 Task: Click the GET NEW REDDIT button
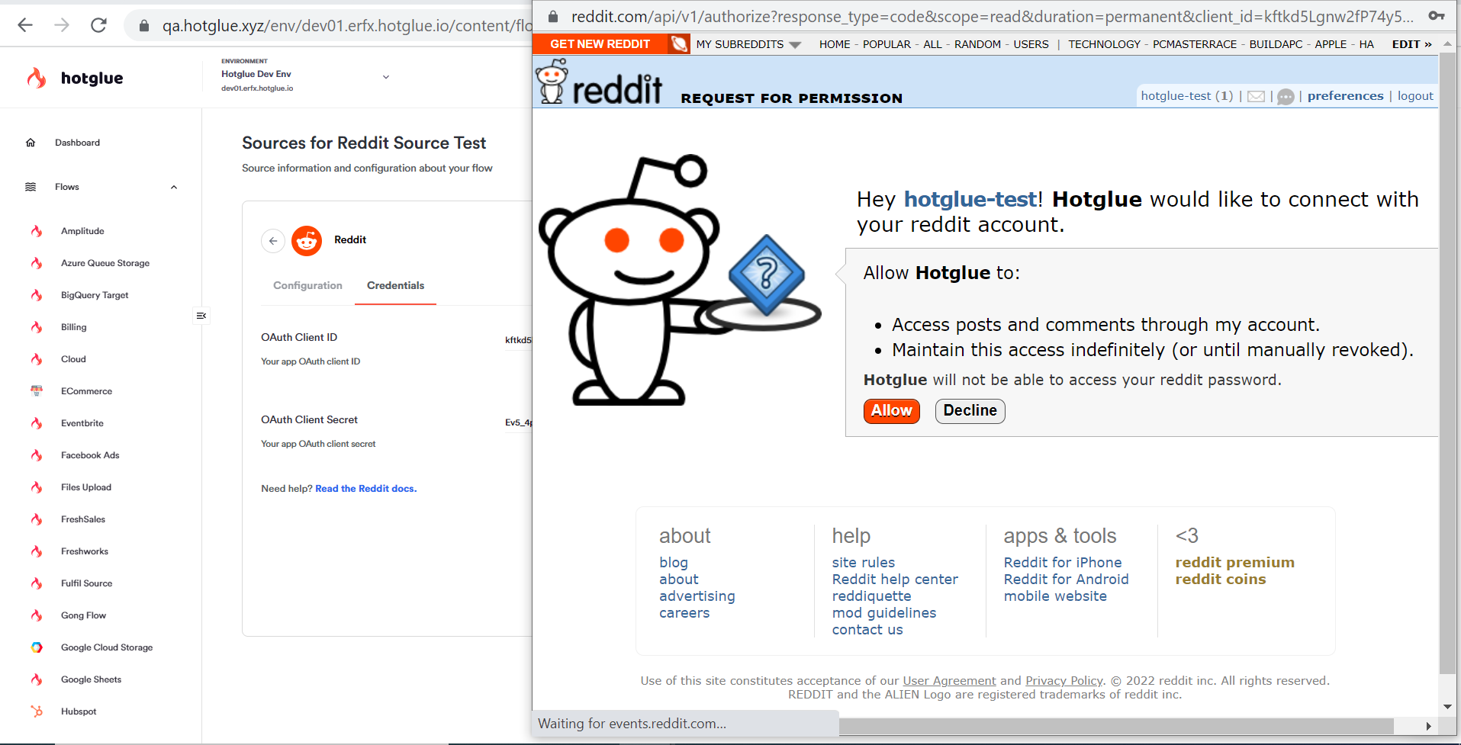(600, 44)
